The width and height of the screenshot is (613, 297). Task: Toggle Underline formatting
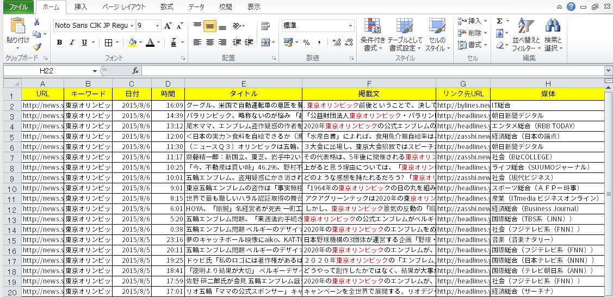coord(84,42)
